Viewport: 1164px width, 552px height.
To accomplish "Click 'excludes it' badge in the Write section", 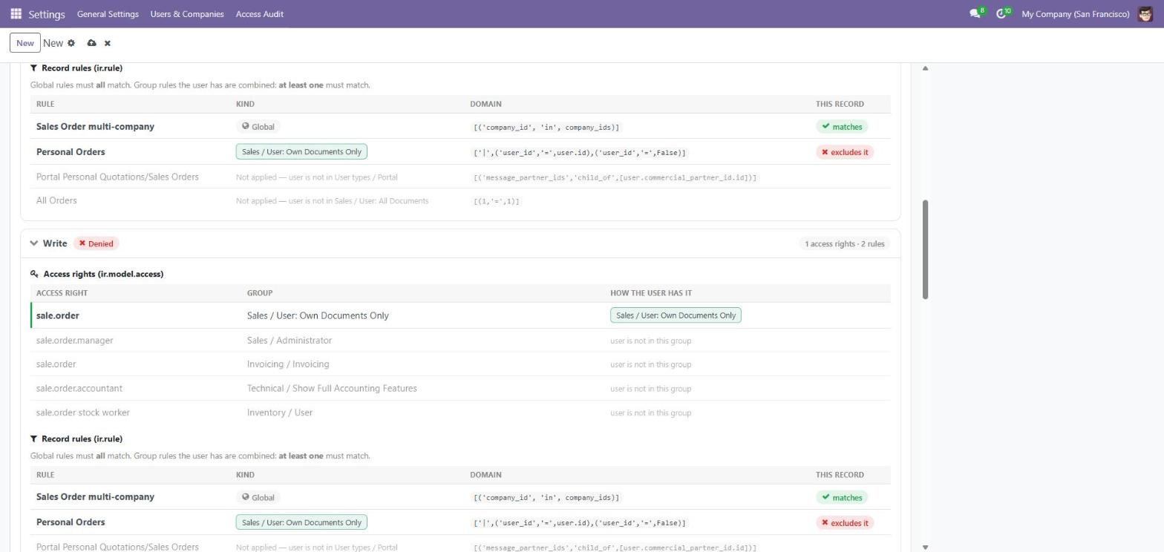I will [845, 522].
